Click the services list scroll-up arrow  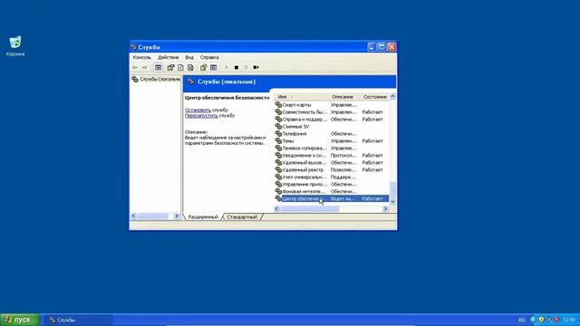tap(392, 97)
